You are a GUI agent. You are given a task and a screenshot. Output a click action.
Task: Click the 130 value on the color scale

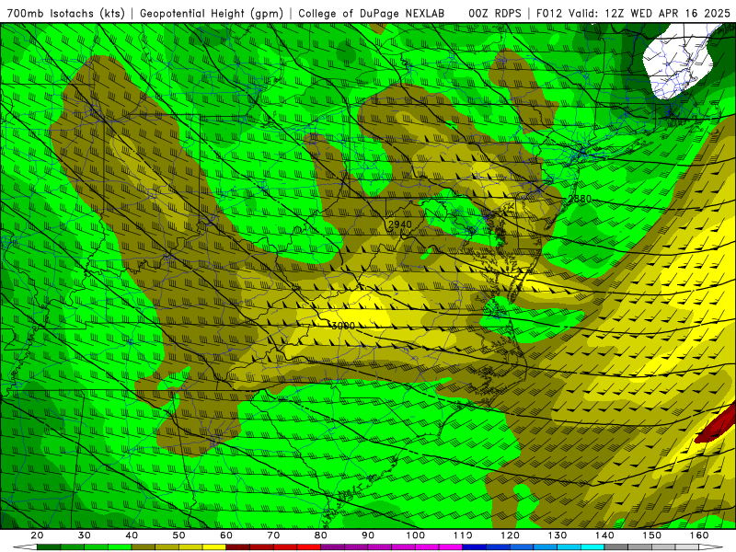pyautogui.click(x=558, y=535)
